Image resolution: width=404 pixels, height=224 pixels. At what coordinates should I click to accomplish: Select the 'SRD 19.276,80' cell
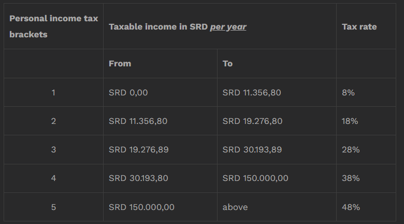tap(277, 121)
